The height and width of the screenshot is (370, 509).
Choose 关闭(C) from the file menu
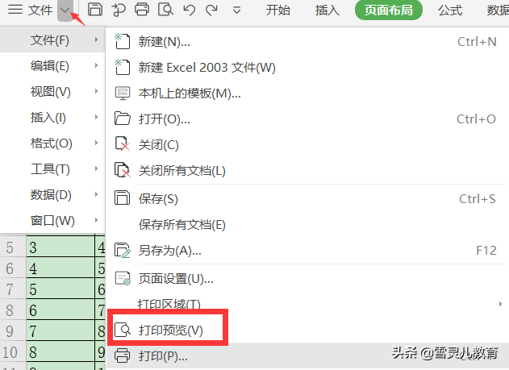click(x=307, y=144)
